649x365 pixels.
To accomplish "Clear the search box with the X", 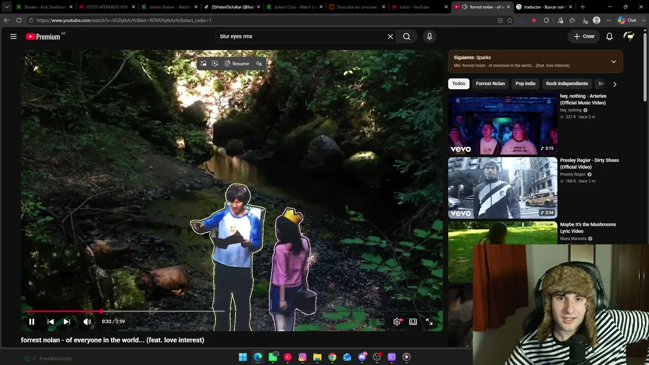I will (390, 36).
